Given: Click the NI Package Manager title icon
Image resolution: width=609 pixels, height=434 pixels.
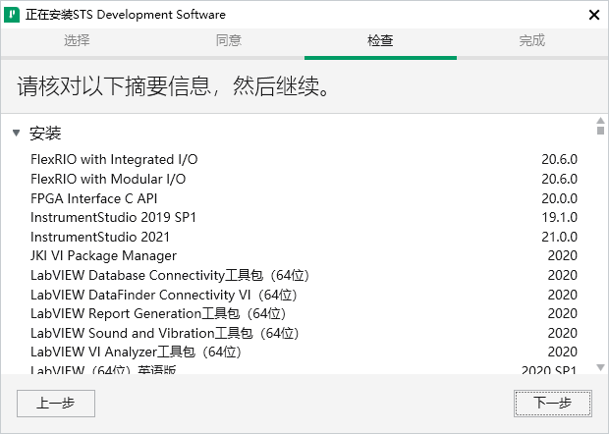Looking at the screenshot, I should tap(12, 15).
